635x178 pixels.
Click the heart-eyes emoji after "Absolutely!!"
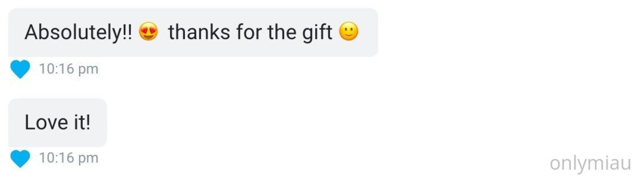(x=148, y=31)
